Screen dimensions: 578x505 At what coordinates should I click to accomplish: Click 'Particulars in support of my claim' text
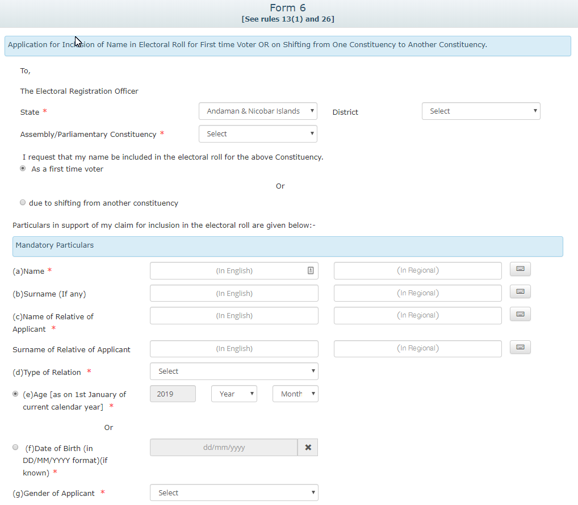pyautogui.click(x=164, y=226)
